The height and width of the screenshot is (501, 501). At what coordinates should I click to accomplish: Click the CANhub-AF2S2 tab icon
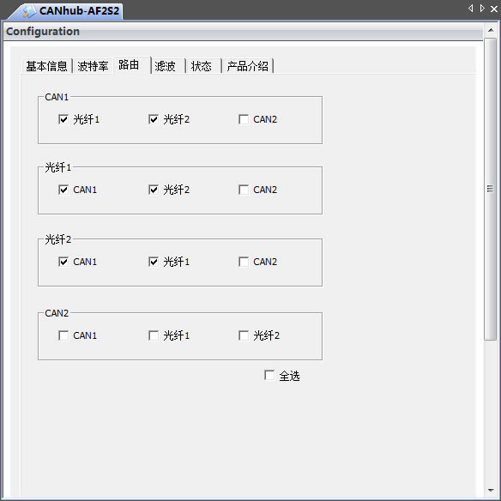tap(29, 11)
